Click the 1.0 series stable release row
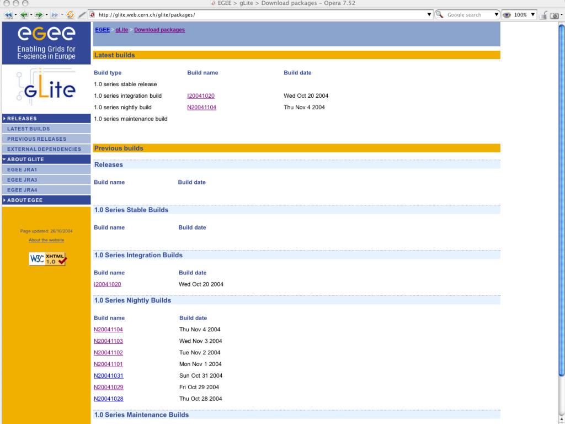Image resolution: width=565 pixels, height=424 pixels. [125, 84]
